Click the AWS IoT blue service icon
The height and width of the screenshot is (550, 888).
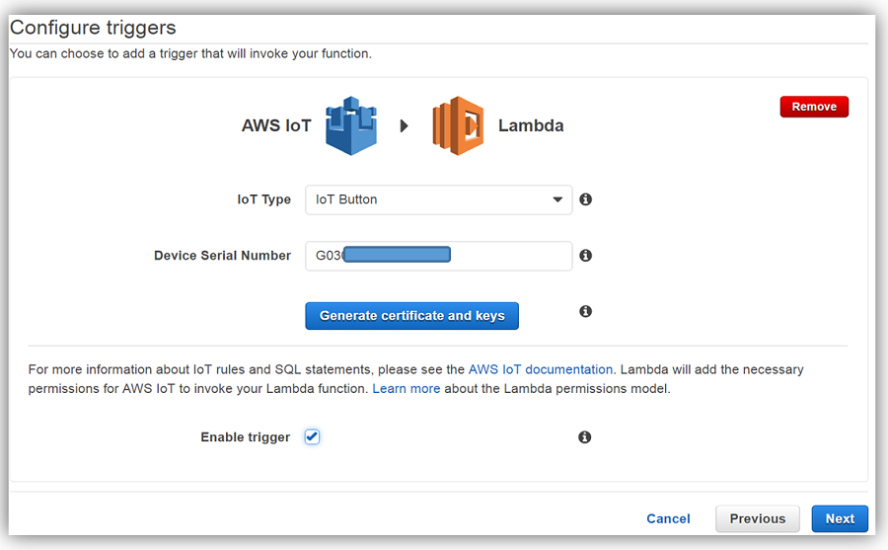click(x=353, y=125)
